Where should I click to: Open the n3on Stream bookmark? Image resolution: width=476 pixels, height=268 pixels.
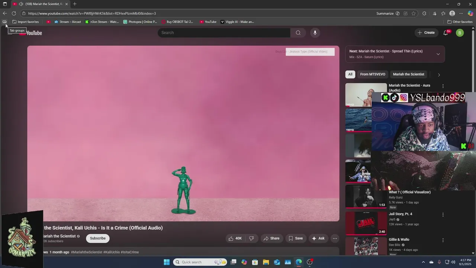point(102,22)
